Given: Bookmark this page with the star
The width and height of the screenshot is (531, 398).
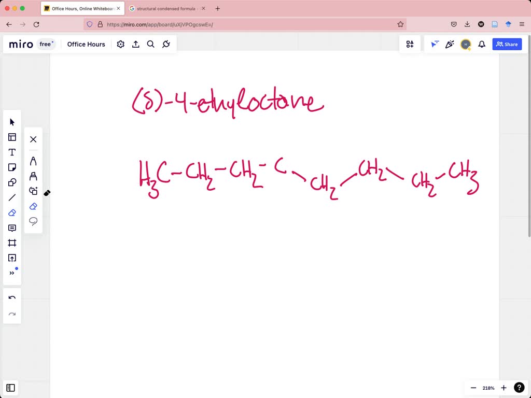Looking at the screenshot, I should tap(400, 24).
